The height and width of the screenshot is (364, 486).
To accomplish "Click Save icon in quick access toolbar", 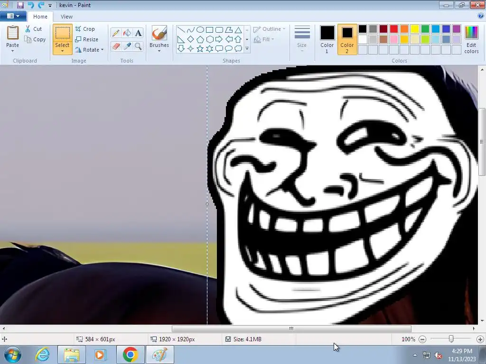I will (20, 5).
